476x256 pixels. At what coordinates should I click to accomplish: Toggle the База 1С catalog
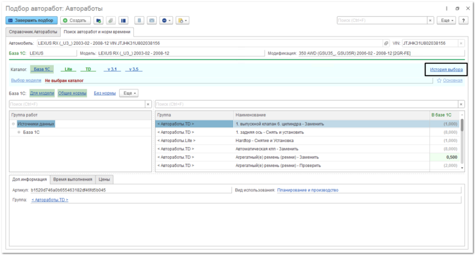42,69
